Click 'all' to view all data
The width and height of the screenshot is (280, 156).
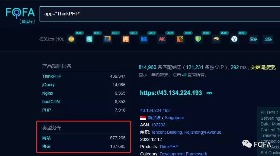(184, 75)
